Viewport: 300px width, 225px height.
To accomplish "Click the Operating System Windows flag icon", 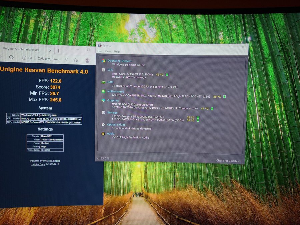I will tap(104, 61).
